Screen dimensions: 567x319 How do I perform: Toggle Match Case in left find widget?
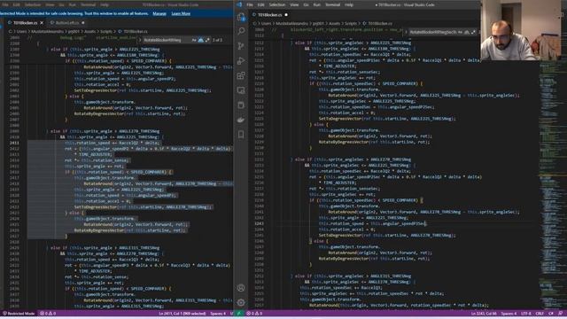coord(194,40)
